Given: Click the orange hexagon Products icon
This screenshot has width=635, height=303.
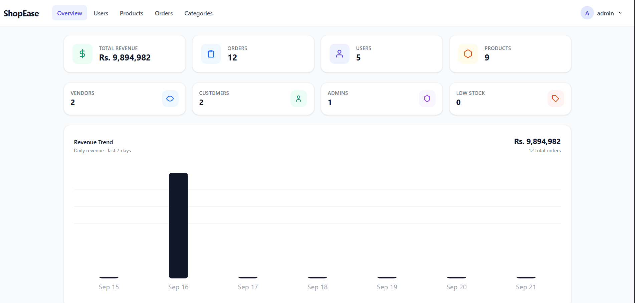Looking at the screenshot, I should click(468, 54).
